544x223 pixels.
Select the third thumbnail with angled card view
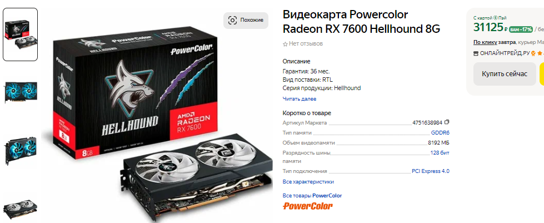[21, 150]
